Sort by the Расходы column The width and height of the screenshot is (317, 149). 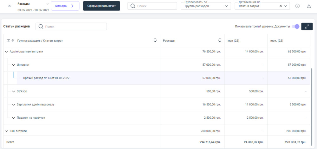pos(220,40)
